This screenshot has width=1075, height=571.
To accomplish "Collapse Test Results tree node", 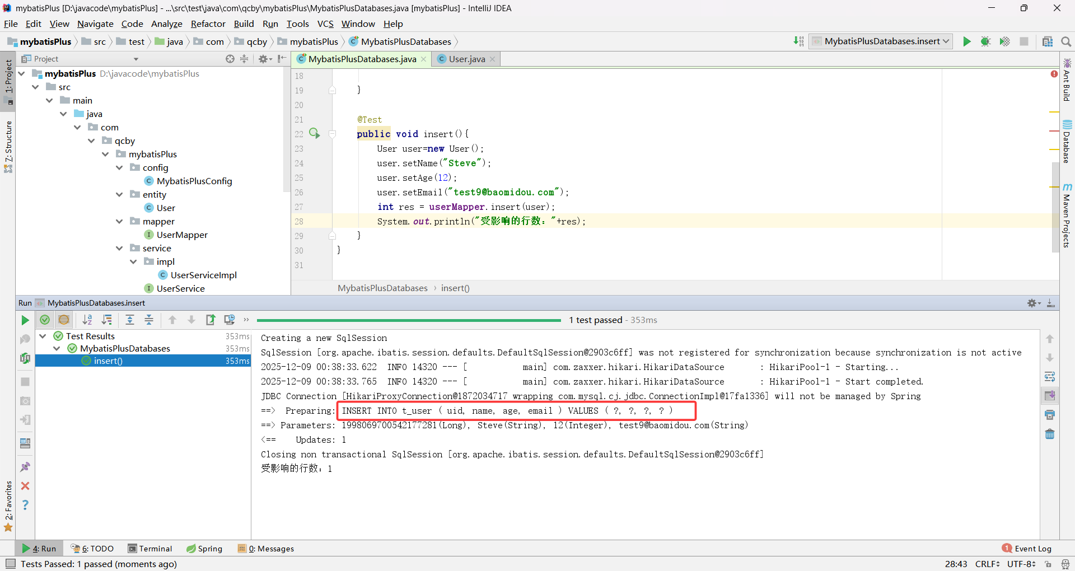I will coord(43,336).
